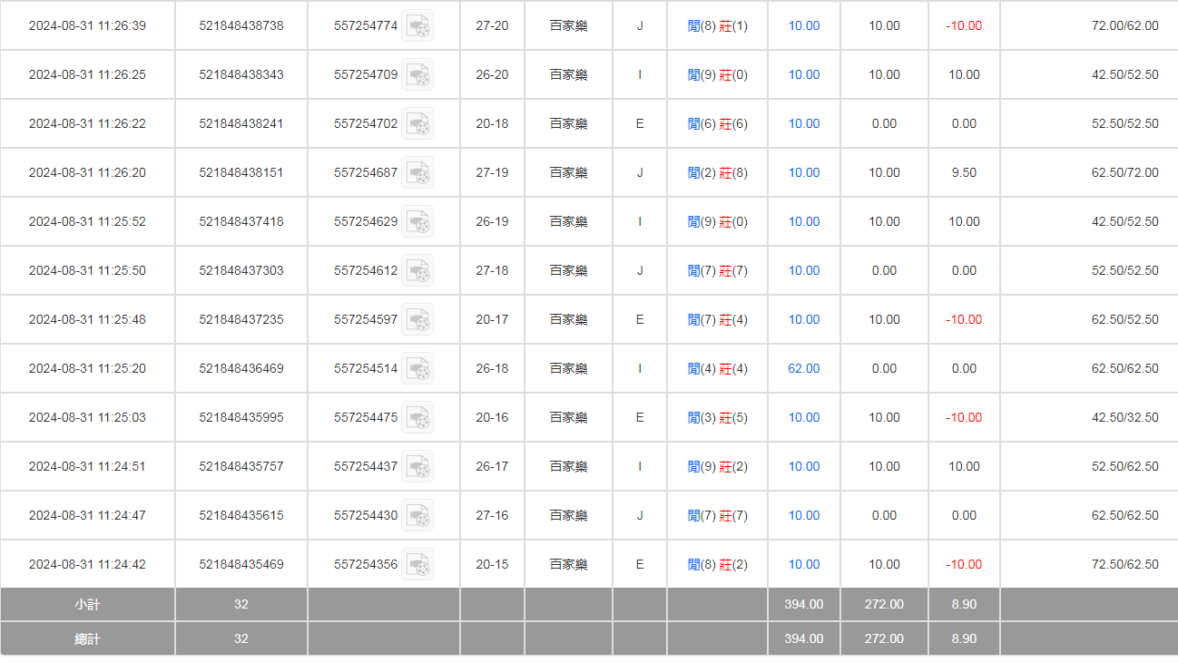Viewport: 1178px width, 672px height.
Task: Click video icon next to 557254437
Action: click(417, 467)
